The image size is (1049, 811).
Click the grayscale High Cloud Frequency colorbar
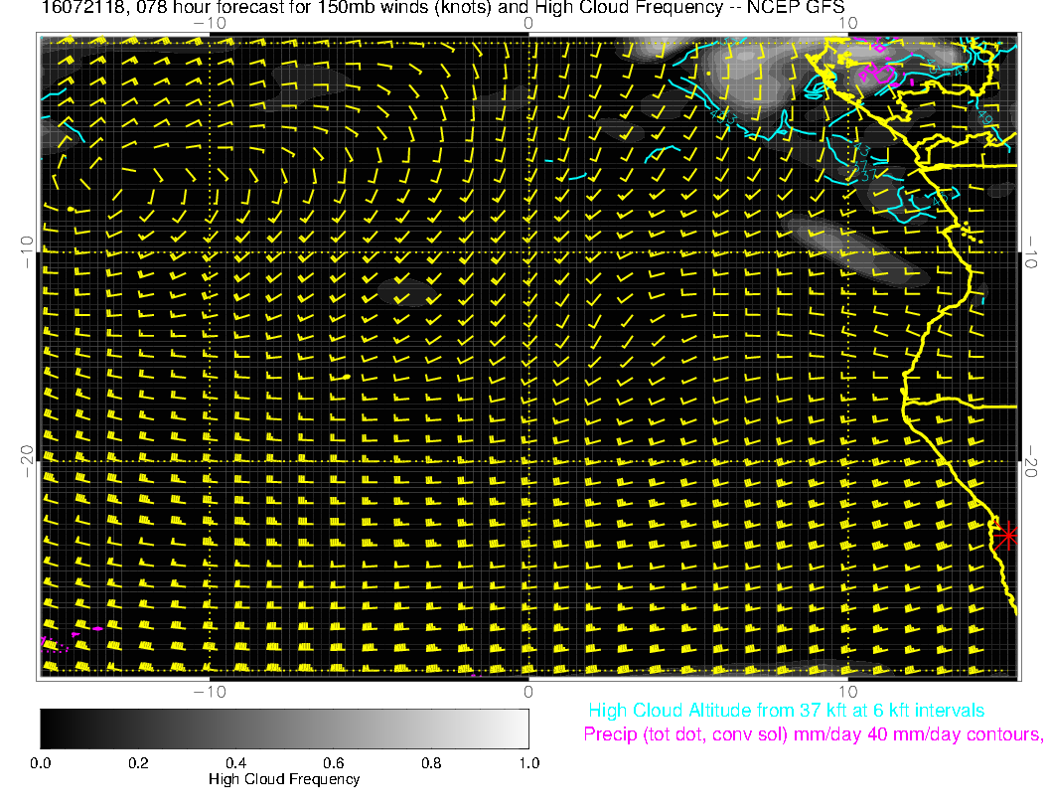pos(284,729)
